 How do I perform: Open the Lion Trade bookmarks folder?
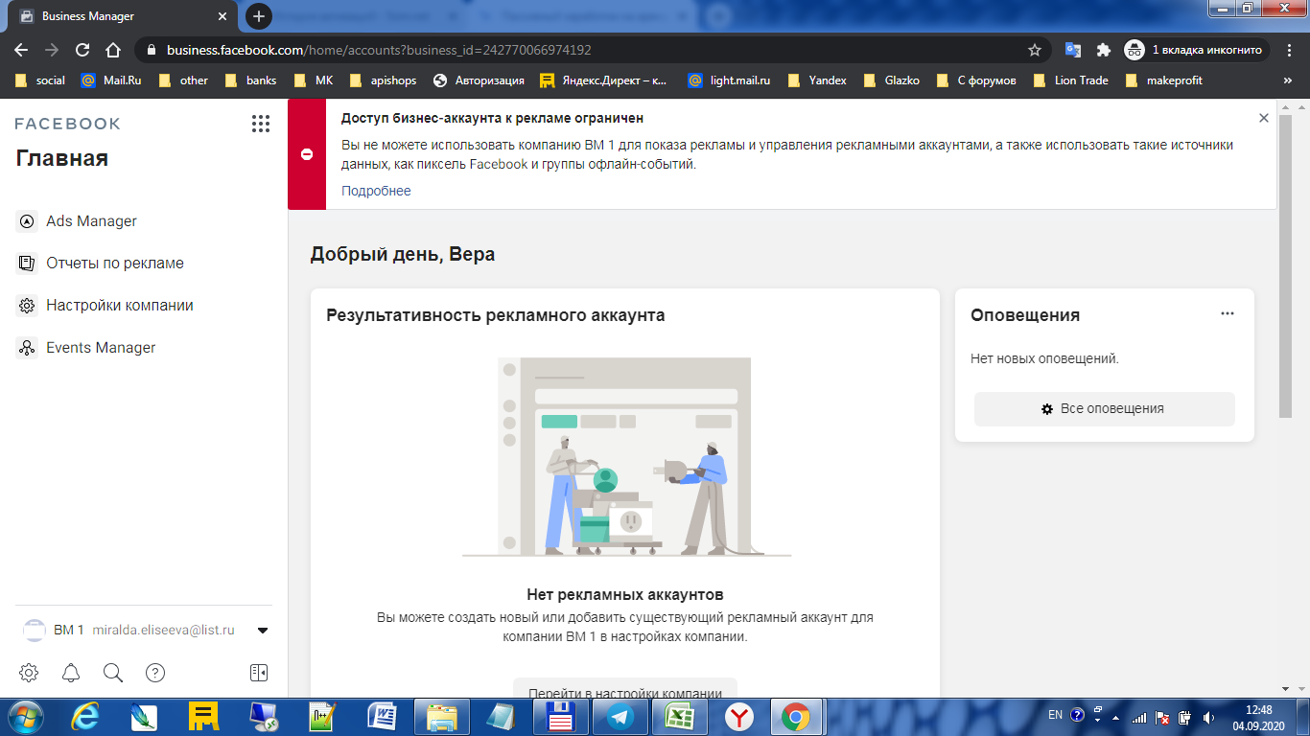point(1070,80)
